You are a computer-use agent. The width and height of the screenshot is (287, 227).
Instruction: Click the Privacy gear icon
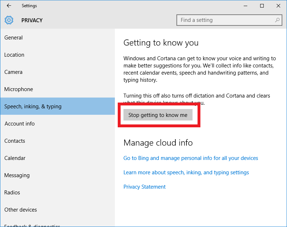[9, 20]
